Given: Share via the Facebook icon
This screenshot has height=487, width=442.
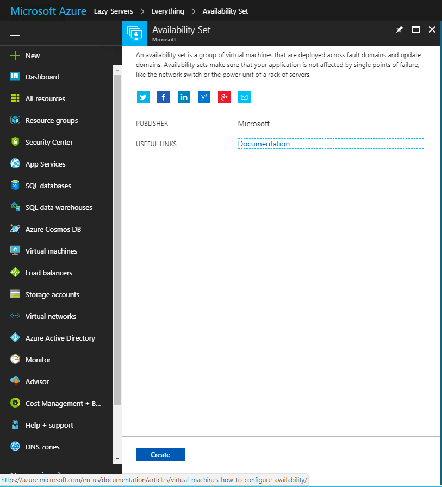Looking at the screenshot, I should (163, 97).
